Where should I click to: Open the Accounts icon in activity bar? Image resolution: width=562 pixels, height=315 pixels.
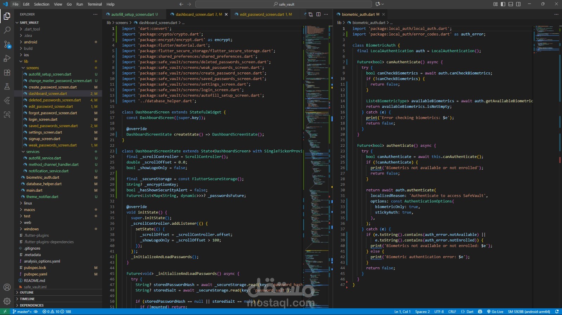pos(7,287)
